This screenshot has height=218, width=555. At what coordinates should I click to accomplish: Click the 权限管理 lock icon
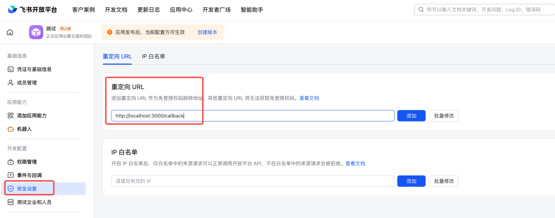point(11,162)
